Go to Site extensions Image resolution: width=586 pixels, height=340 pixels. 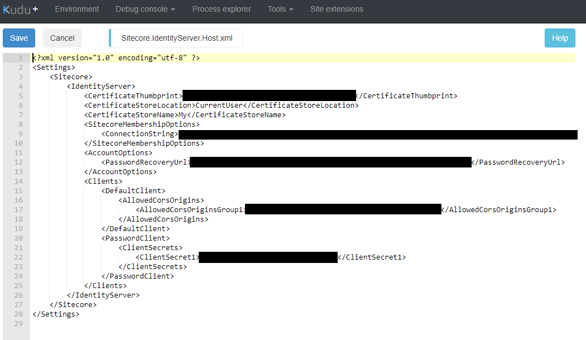pyautogui.click(x=337, y=9)
